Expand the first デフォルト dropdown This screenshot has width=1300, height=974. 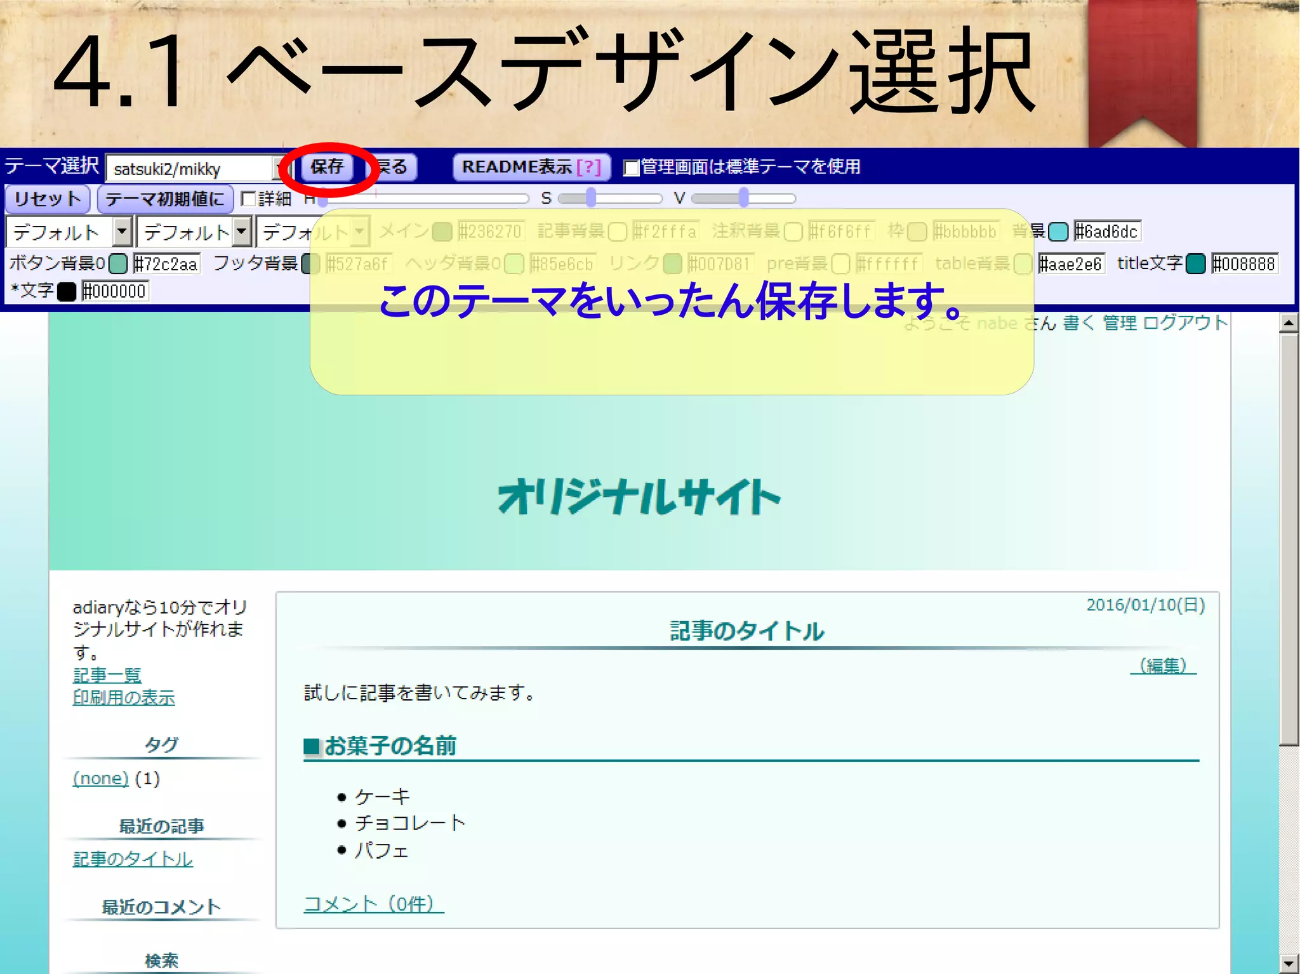(69, 232)
